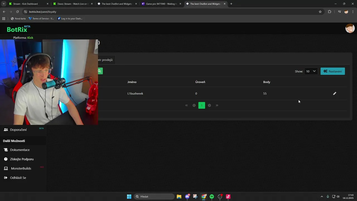
Task: Click the platform name Kick
Action: click(x=30, y=38)
